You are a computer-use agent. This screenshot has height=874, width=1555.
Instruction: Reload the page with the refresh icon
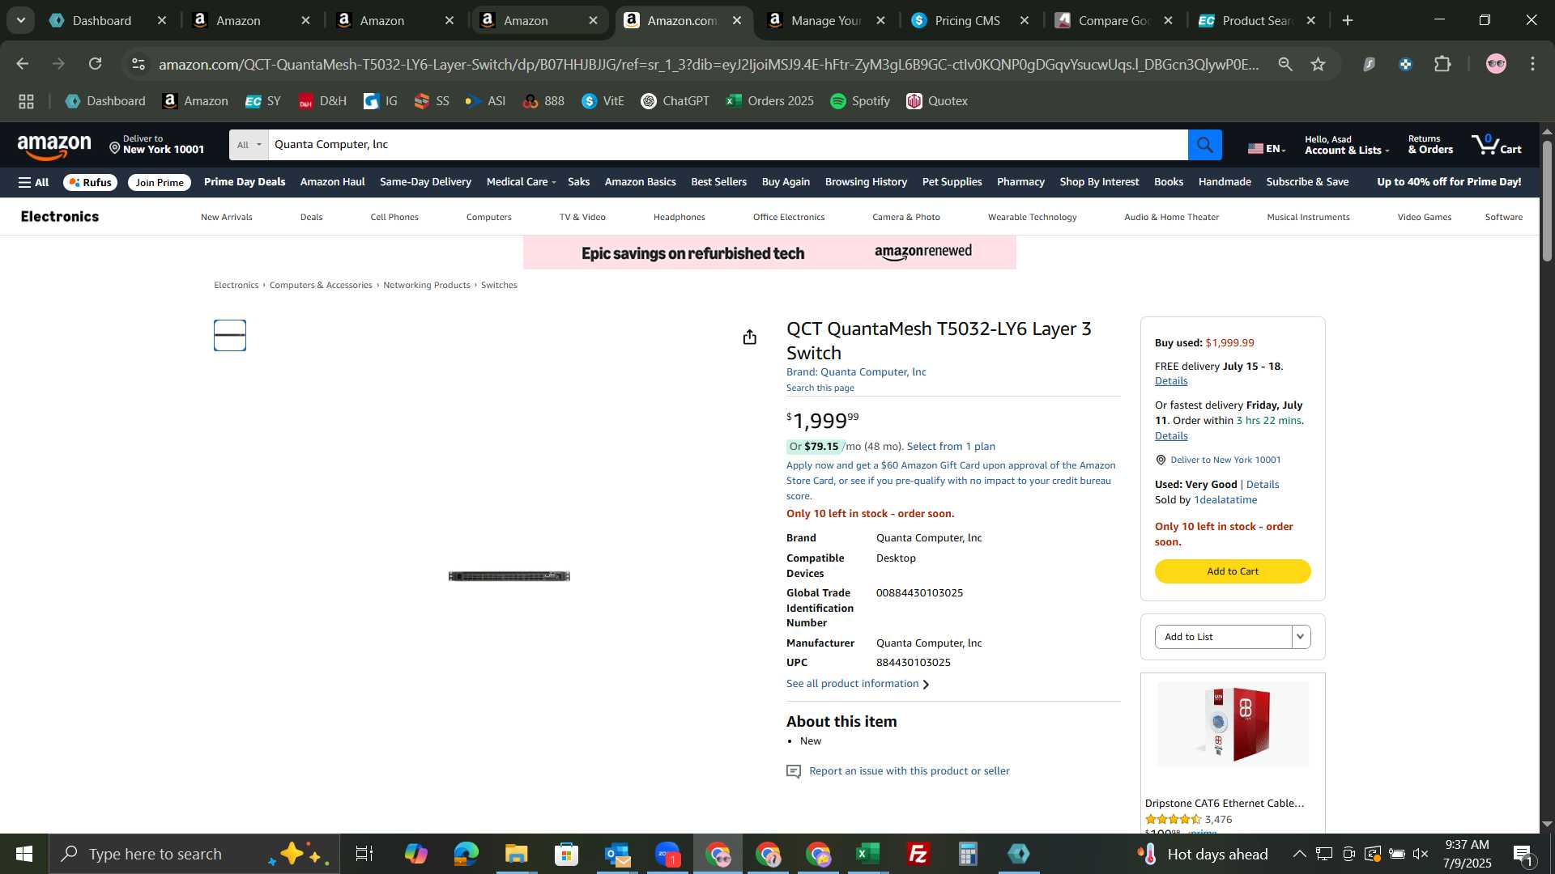(x=95, y=64)
